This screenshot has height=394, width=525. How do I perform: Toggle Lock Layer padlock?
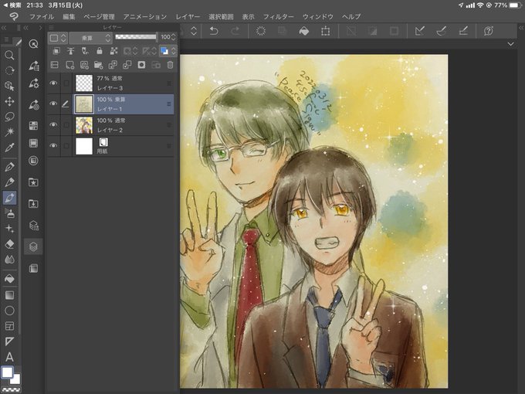[100, 51]
